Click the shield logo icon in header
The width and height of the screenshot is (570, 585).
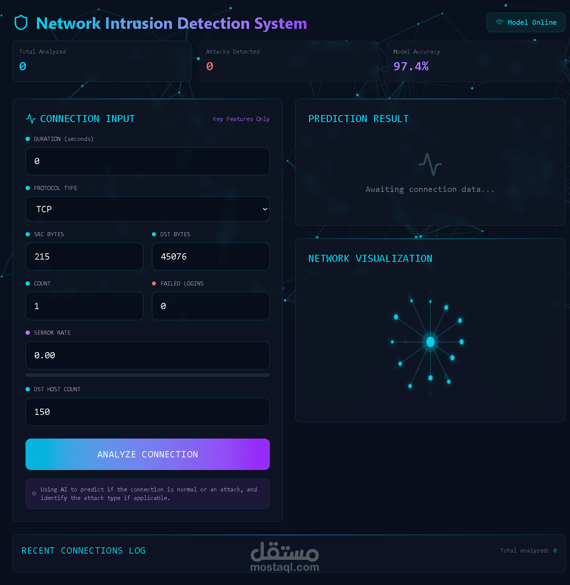21,23
